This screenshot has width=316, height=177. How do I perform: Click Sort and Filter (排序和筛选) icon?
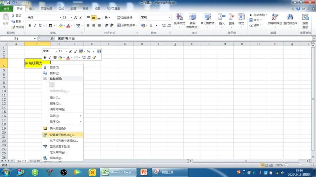[x=275, y=19]
